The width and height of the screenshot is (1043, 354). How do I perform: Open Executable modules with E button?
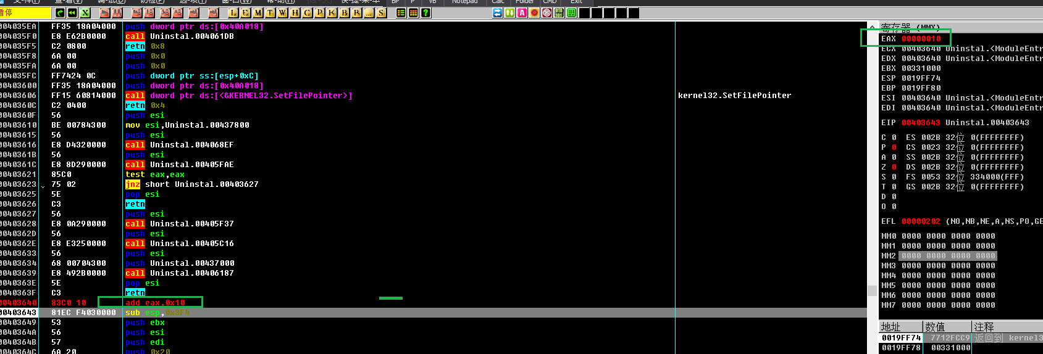point(245,12)
